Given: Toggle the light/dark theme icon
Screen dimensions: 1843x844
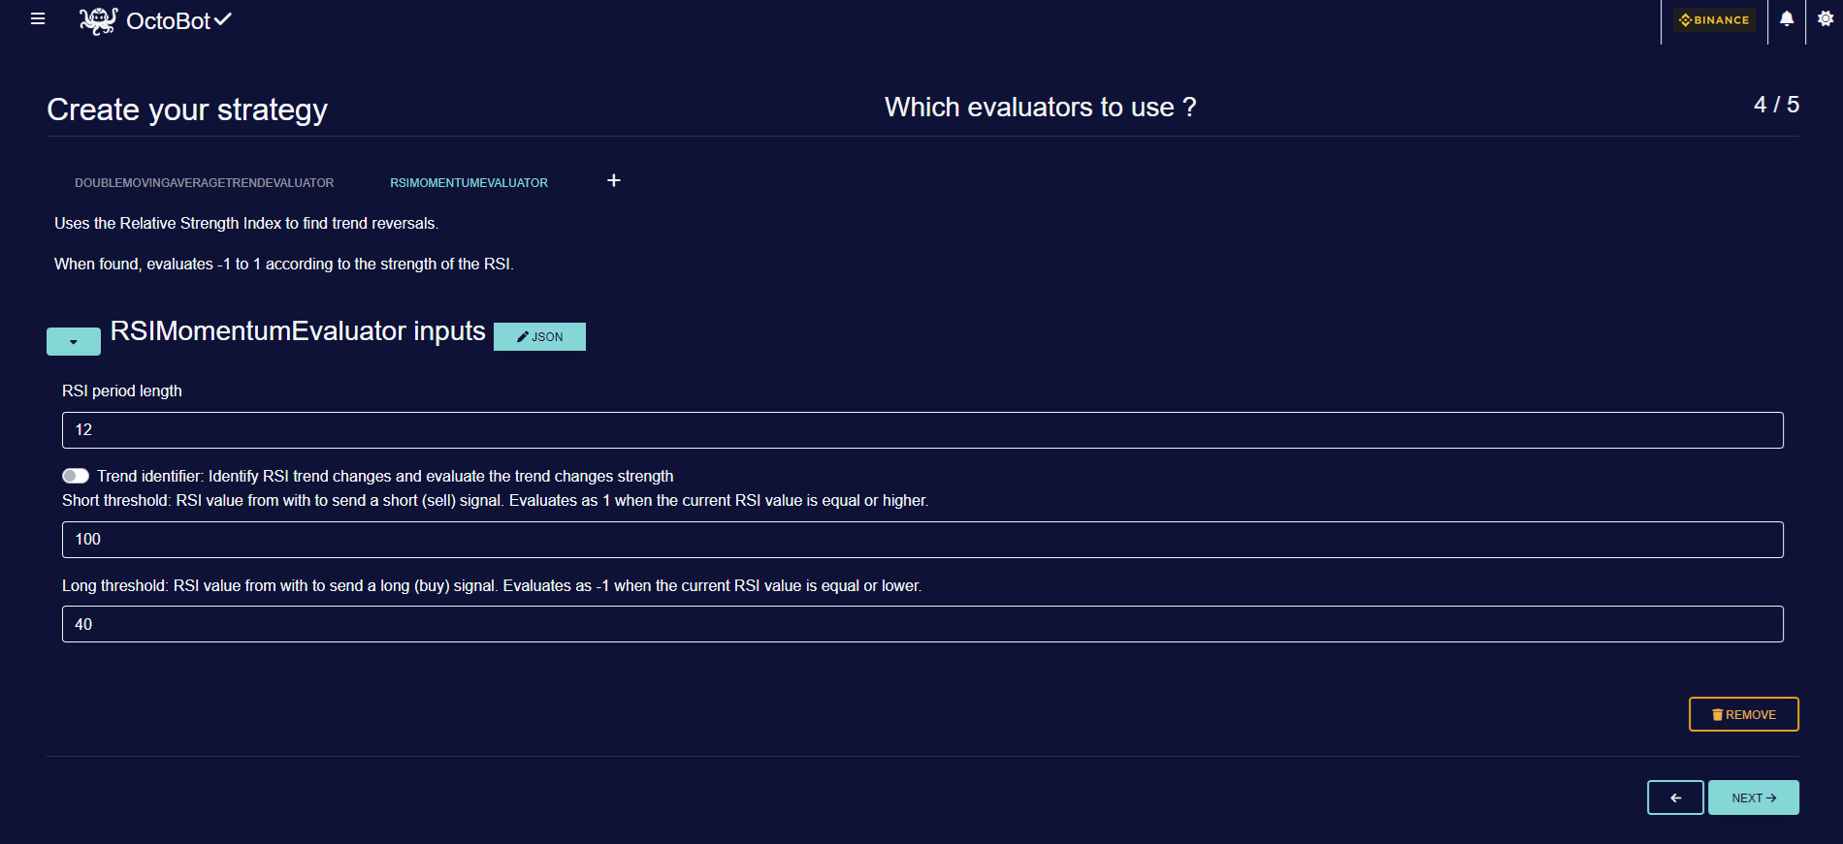Looking at the screenshot, I should 1825,19.
